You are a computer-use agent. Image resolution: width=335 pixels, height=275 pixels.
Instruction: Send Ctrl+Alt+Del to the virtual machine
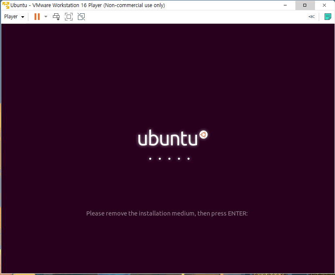(x=56, y=17)
